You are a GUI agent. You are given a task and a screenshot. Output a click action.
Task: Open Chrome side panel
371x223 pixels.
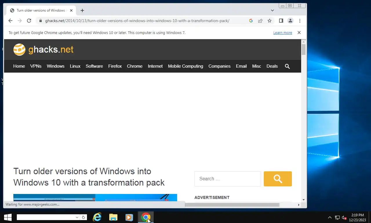pyautogui.click(x=281, y=21)
